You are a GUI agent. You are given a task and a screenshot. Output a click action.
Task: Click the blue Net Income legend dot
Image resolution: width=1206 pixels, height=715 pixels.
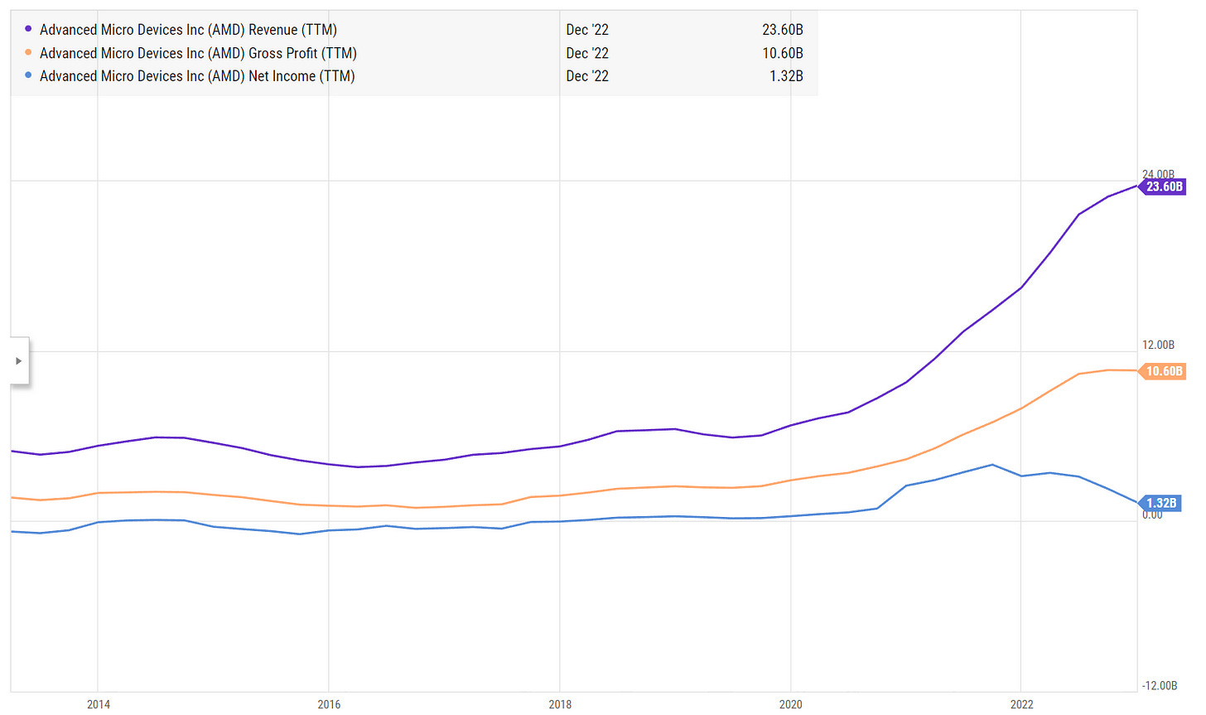point(28,75)
